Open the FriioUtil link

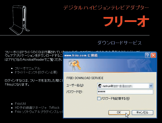tap(20, 104)
